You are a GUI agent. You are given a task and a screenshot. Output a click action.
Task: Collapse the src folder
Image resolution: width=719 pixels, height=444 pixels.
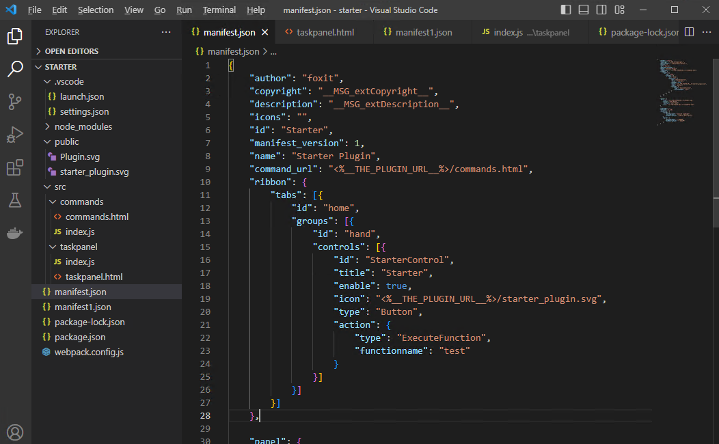click(47, 187)
